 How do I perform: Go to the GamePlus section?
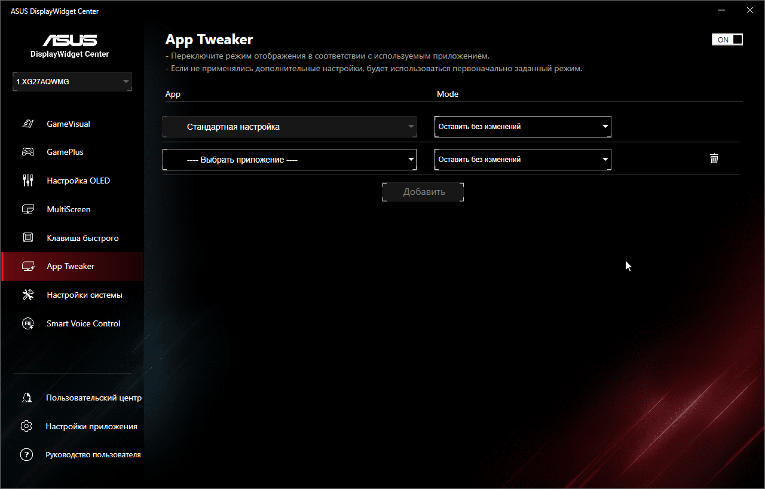pos(72,152)
